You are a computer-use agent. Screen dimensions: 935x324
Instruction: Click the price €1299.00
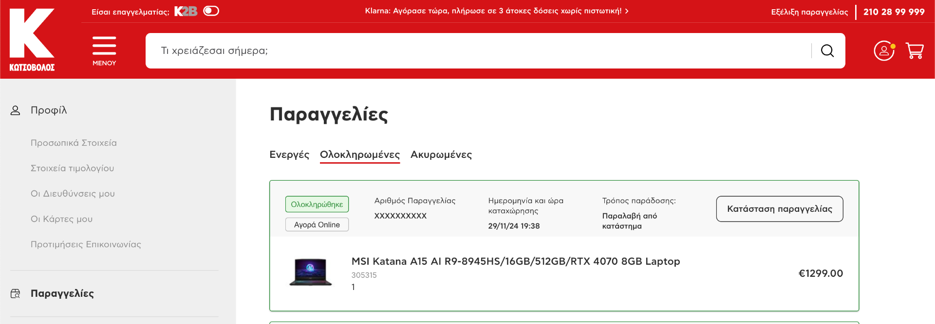[821, 273]
